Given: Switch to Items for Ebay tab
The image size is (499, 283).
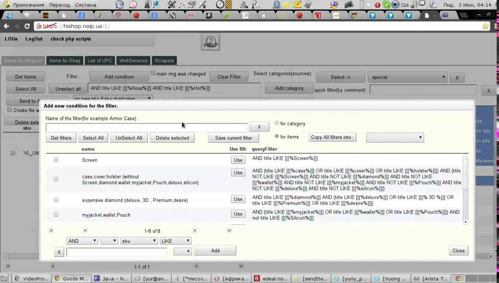Looking at the screenshot, I should tap(64, 61).
